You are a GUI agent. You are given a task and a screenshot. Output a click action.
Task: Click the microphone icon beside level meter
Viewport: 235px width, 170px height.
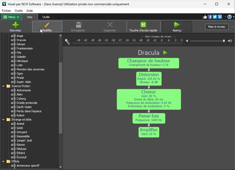pyautogui.click(x=68, y=42)
